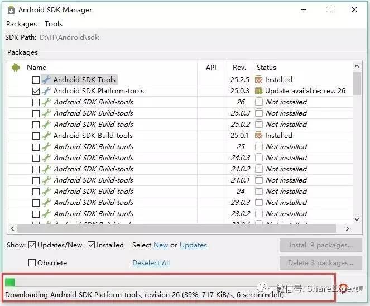Click the Android robot icon in Name header
The image size is (370, 306).
16,68
